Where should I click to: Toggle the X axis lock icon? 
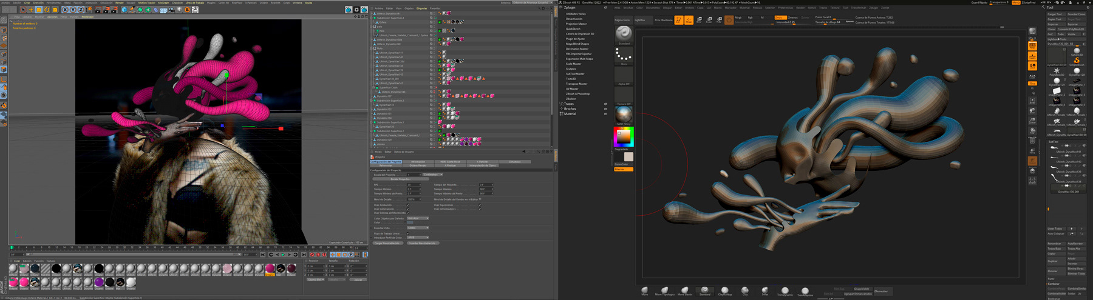coord(65,10)
